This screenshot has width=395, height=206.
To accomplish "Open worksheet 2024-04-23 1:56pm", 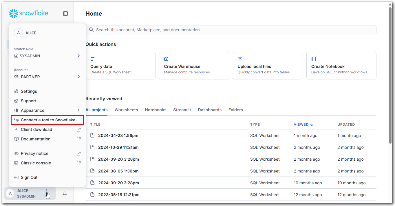I will pyautogui.click(x=118, y=136).
